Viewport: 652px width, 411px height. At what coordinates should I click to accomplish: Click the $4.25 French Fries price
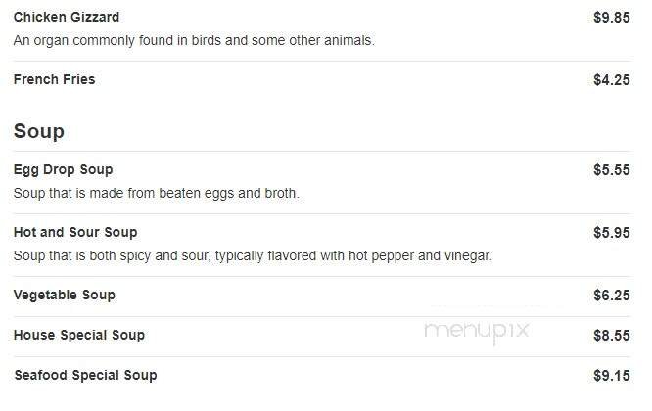(x=611, y=80)
